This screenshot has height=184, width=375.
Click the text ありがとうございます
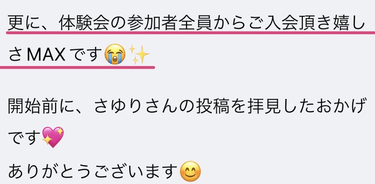tap(93, 172)
